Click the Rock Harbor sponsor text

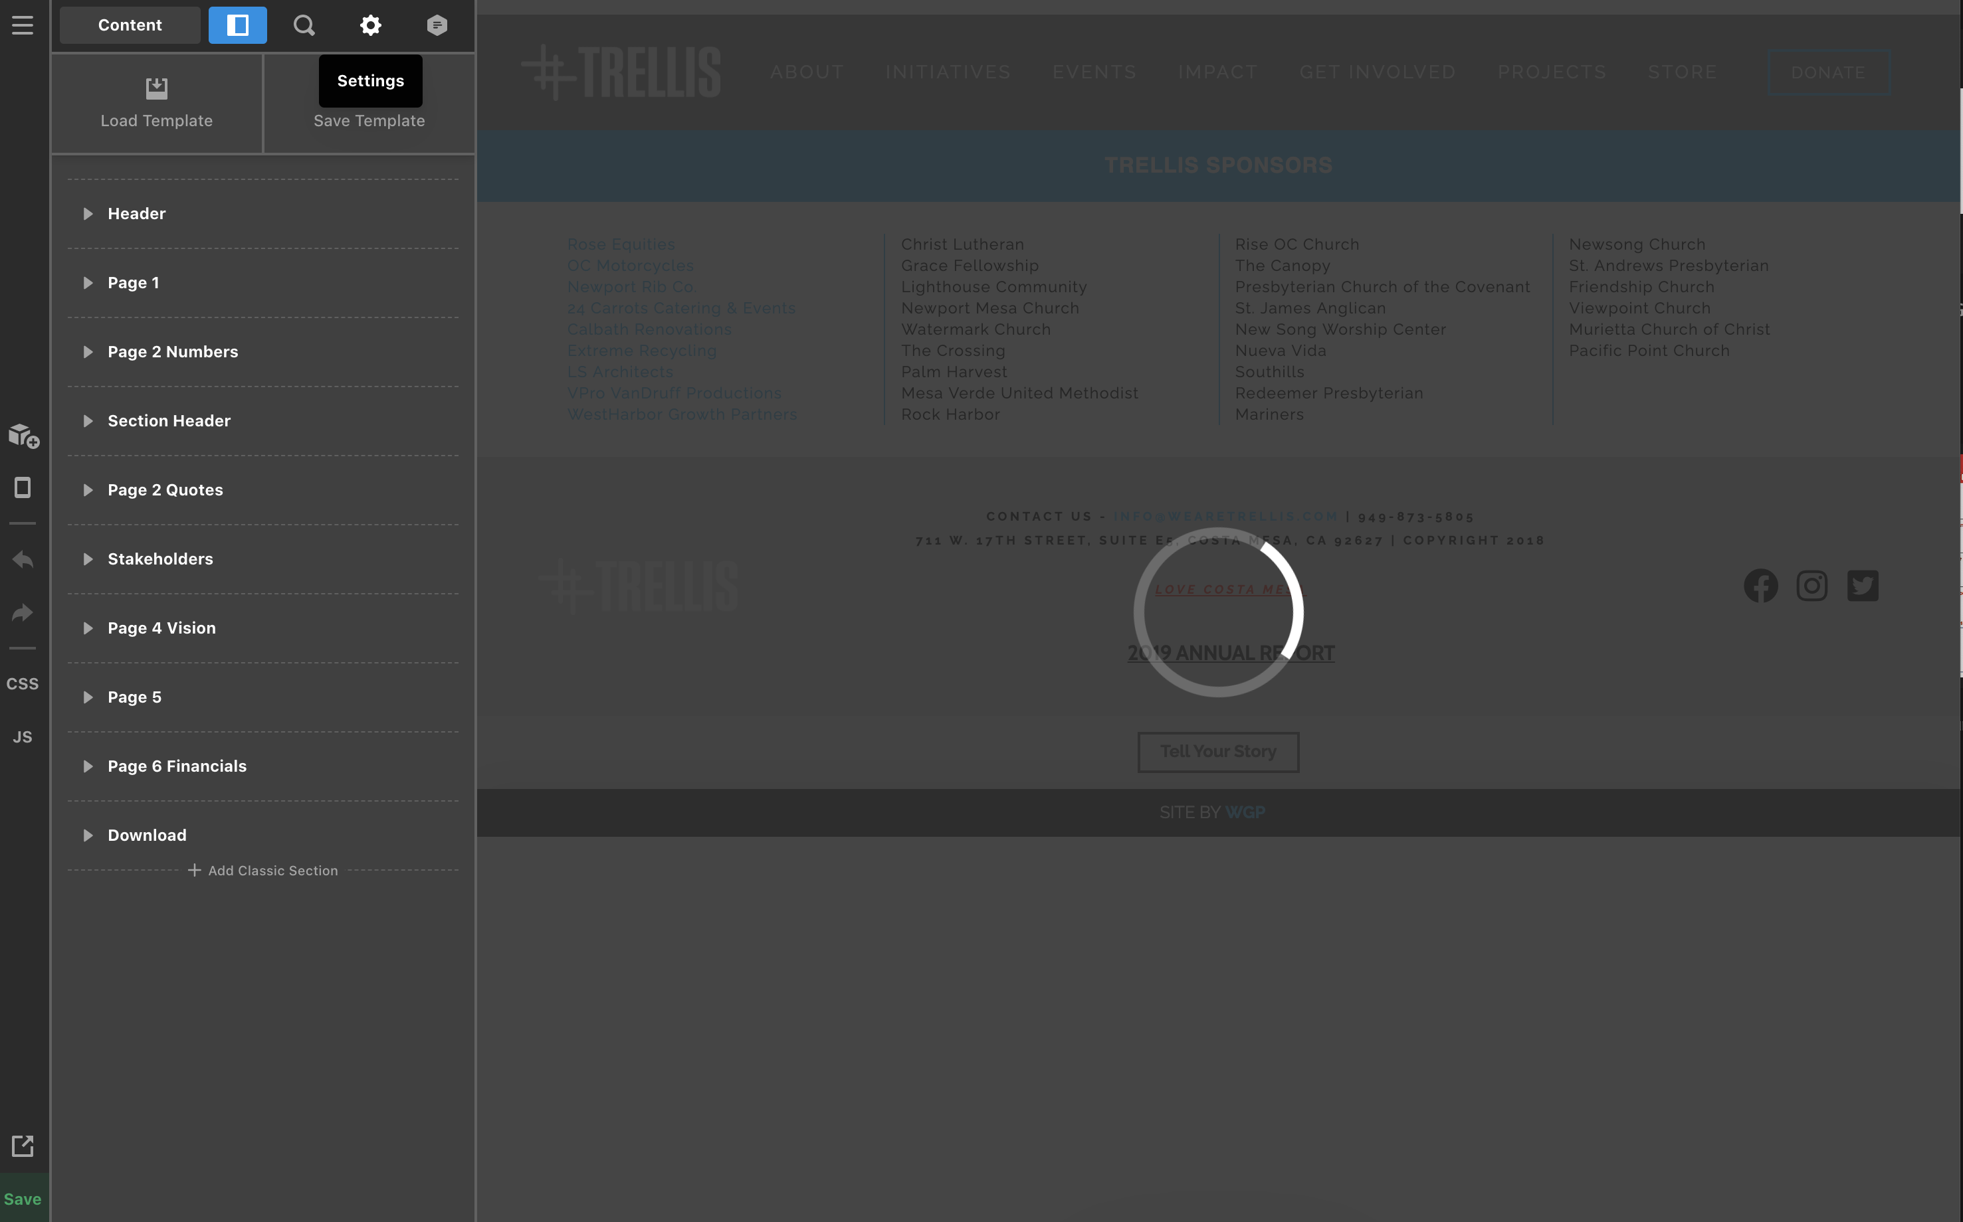[950, 414]
